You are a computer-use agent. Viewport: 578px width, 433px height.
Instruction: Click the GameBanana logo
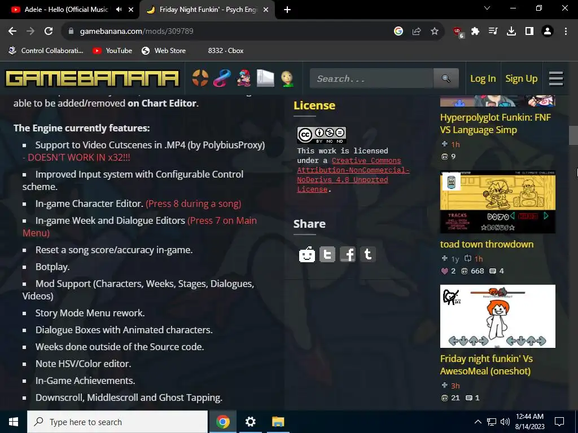[92, 78]
